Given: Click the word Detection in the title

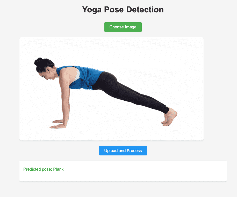Looking at the screenshot, I should pos(145,10).
